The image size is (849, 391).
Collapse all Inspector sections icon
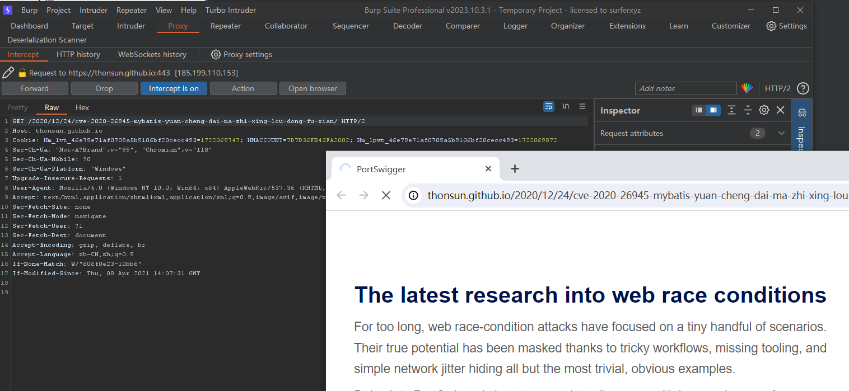(x=748, y=110)
